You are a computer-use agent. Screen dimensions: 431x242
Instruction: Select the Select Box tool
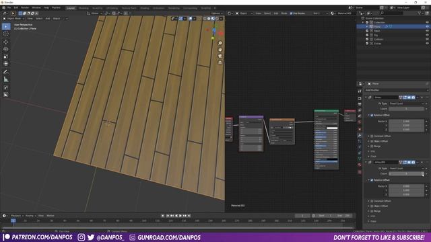pyautogui.click(x=6, y=27)
